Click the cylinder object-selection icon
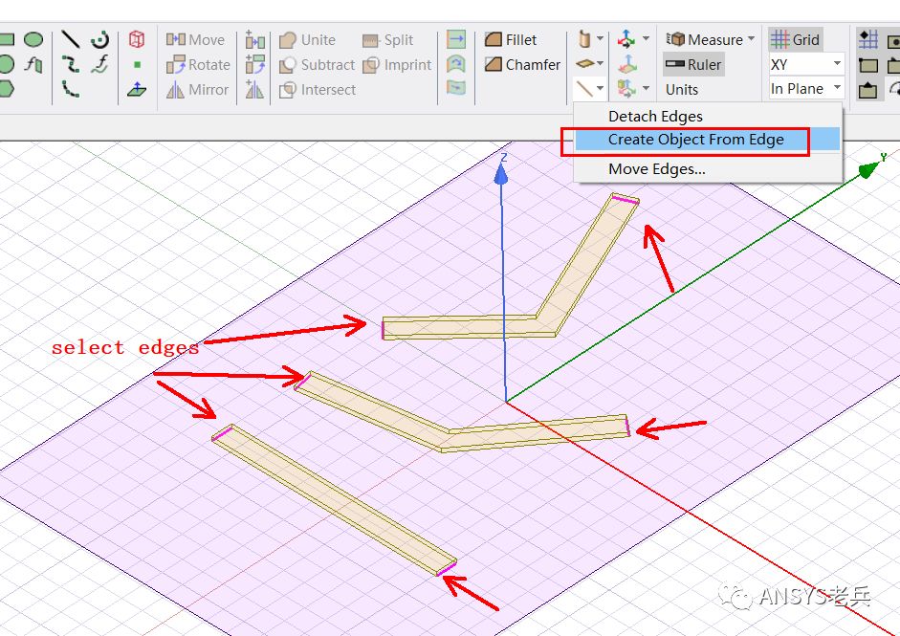 pos(584,39)
